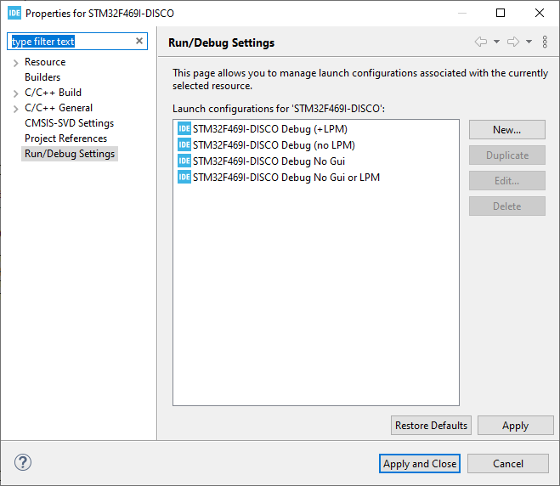
Task: Cancel the Properties dialog
Action: (508, 464)
